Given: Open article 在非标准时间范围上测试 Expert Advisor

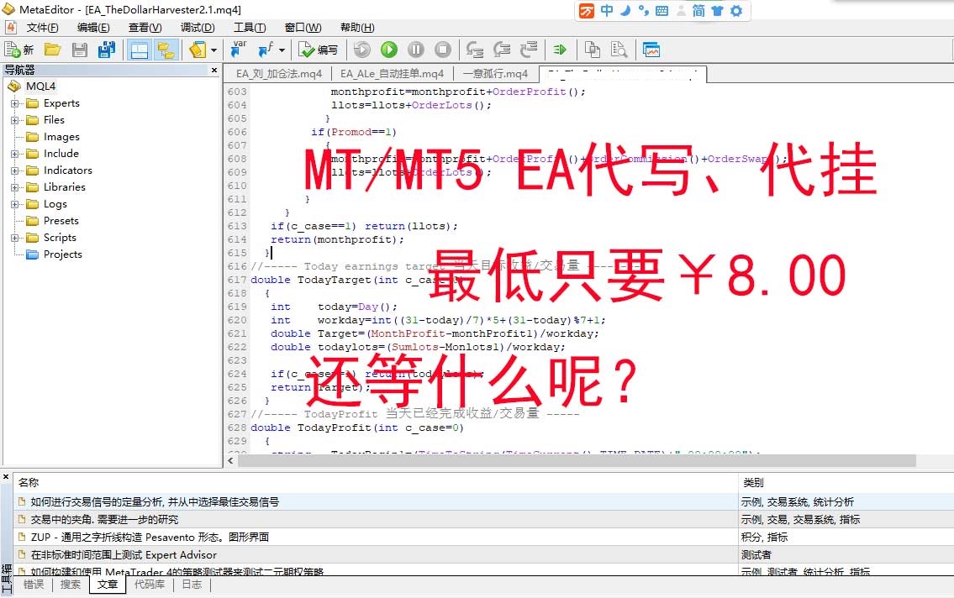Looking at the screenshot, I should 124,555.
